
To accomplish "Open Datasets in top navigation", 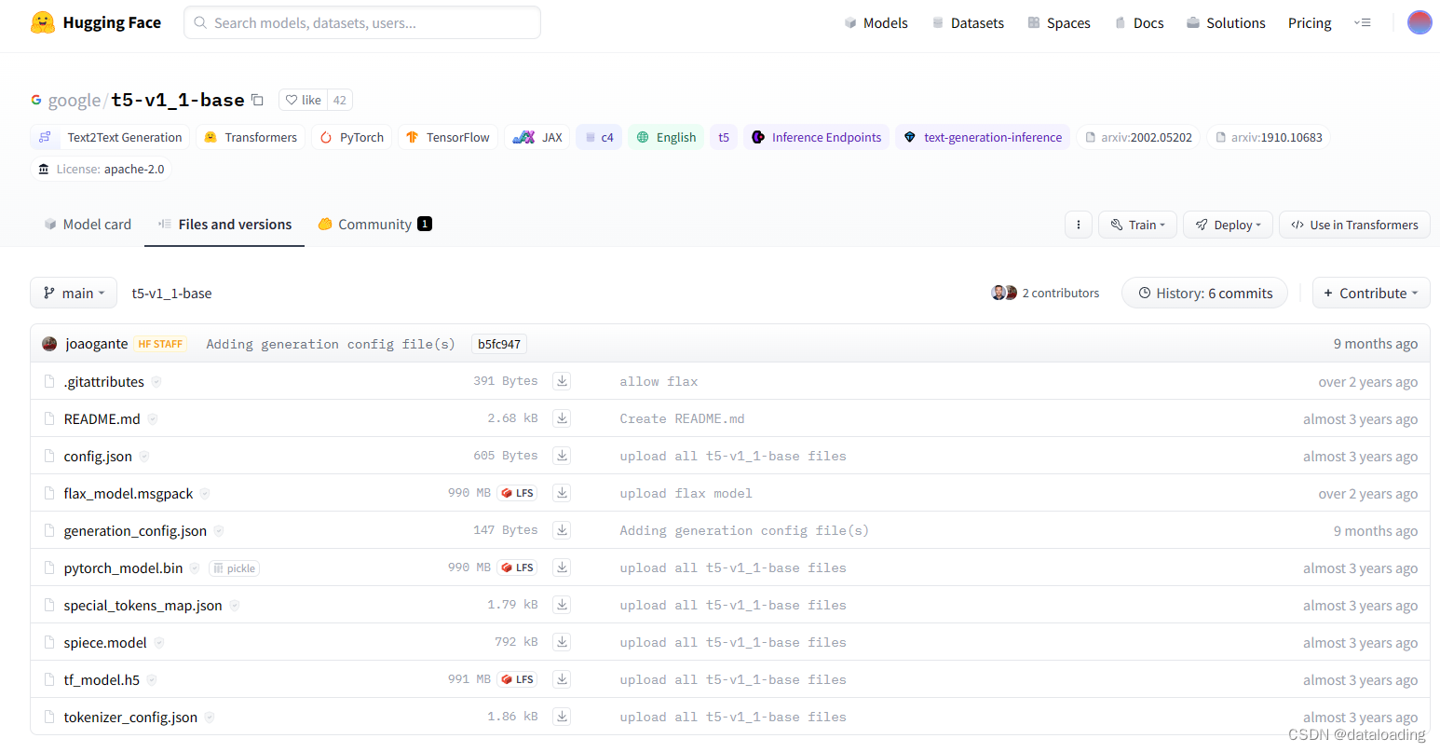I will point(968,22).
